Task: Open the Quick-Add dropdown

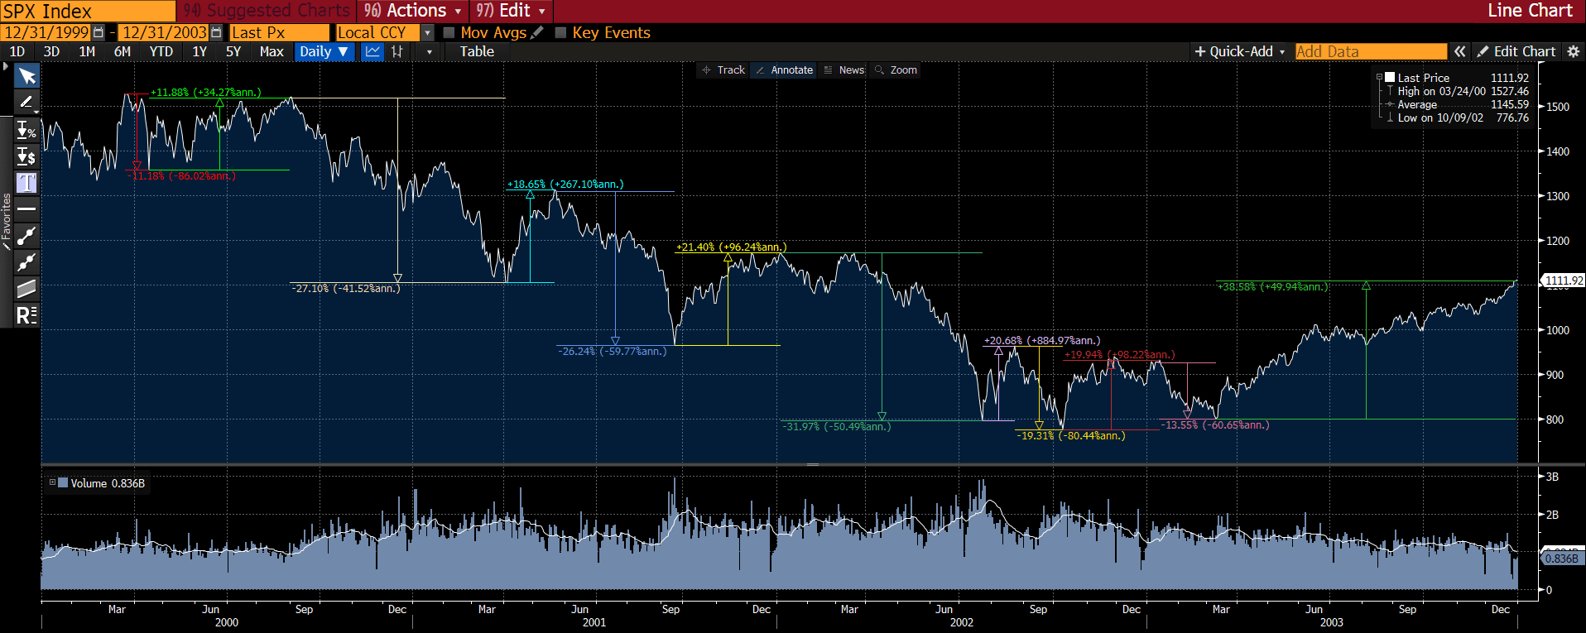Action: point(1239,51)
